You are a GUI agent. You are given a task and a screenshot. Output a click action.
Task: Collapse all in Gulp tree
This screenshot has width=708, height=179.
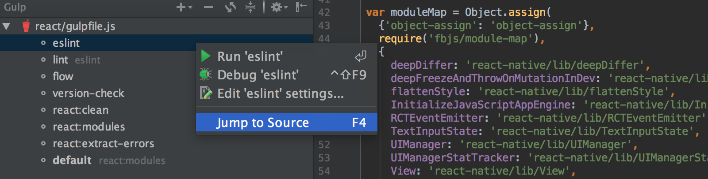250,7
